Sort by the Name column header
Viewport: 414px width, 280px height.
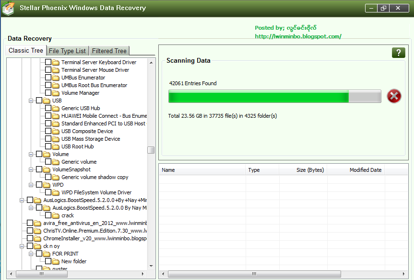[202, 170]
